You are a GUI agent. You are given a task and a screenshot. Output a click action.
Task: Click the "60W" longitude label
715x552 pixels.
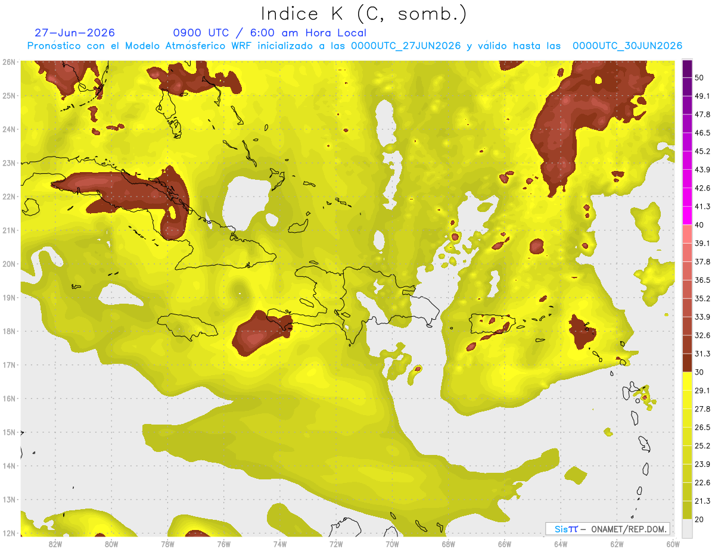click(x=673, y=544)
